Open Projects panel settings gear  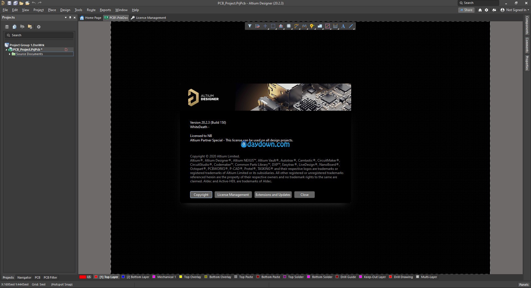click(39, 27)
